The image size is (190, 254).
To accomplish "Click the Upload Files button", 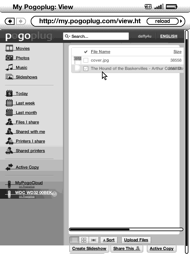I will click(x=136, y=240).
